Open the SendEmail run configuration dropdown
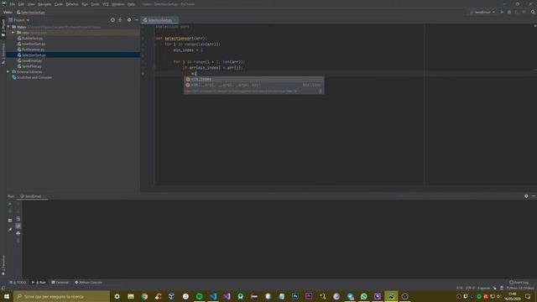 point(482,12)
